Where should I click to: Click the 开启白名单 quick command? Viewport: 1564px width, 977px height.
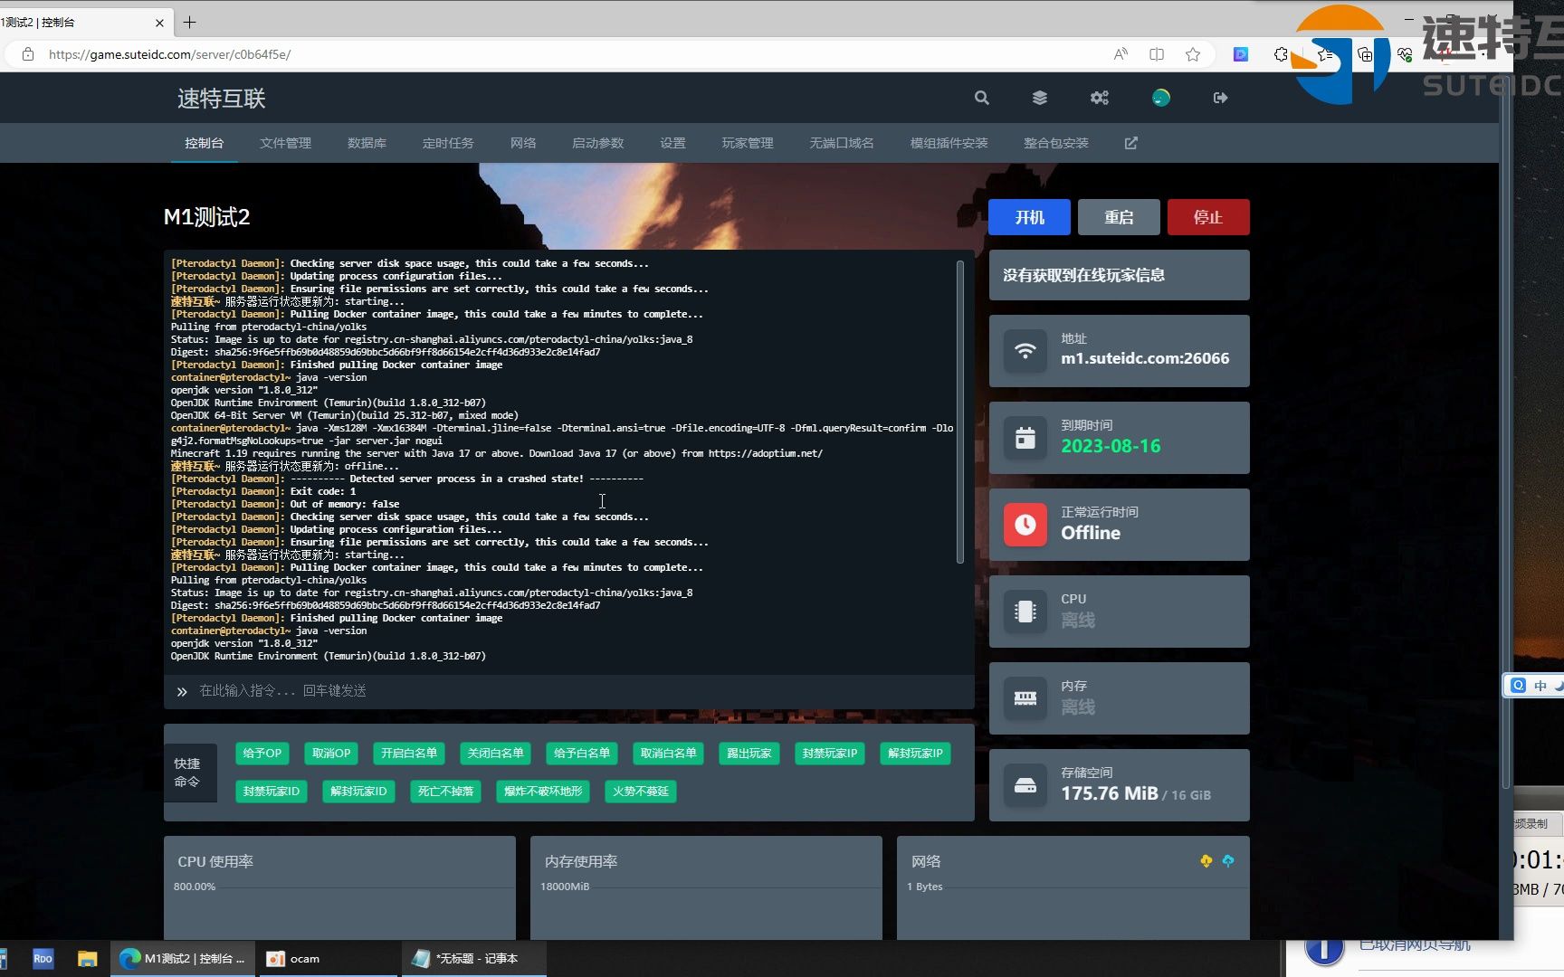[409, 754]
